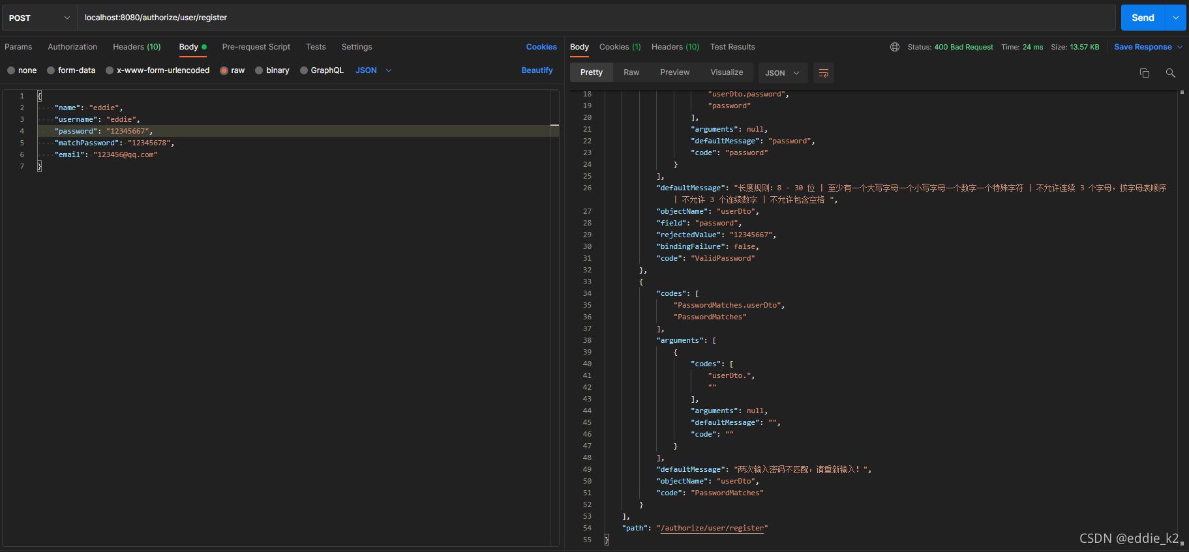The width and height of the screenshot is (1189, 552).
Task: Select the binary body type radio
Action: 259,70
